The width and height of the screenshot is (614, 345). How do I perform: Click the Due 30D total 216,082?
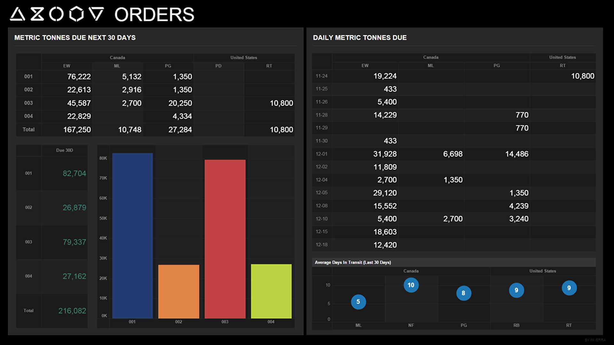tap(72, 311)
